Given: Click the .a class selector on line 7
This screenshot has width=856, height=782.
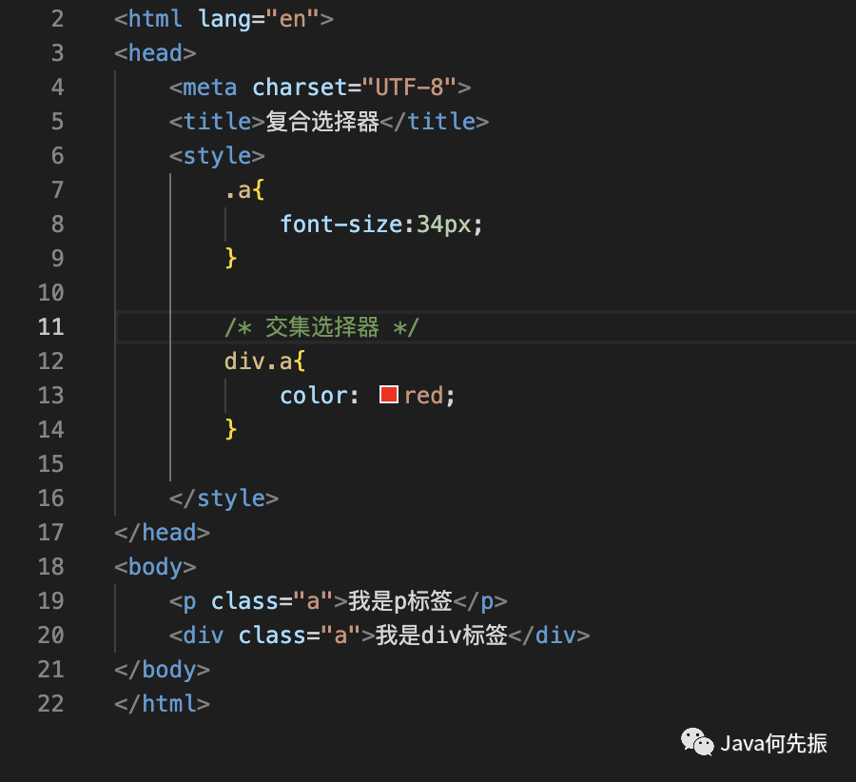Looking at the screenshot, I should 238,190.
